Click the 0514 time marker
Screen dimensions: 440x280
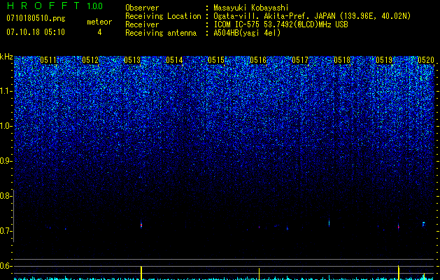click(174, 60)
